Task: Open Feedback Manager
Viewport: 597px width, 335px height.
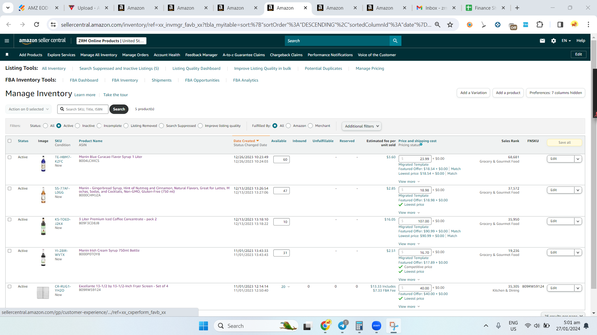Action: click(201, 55)
